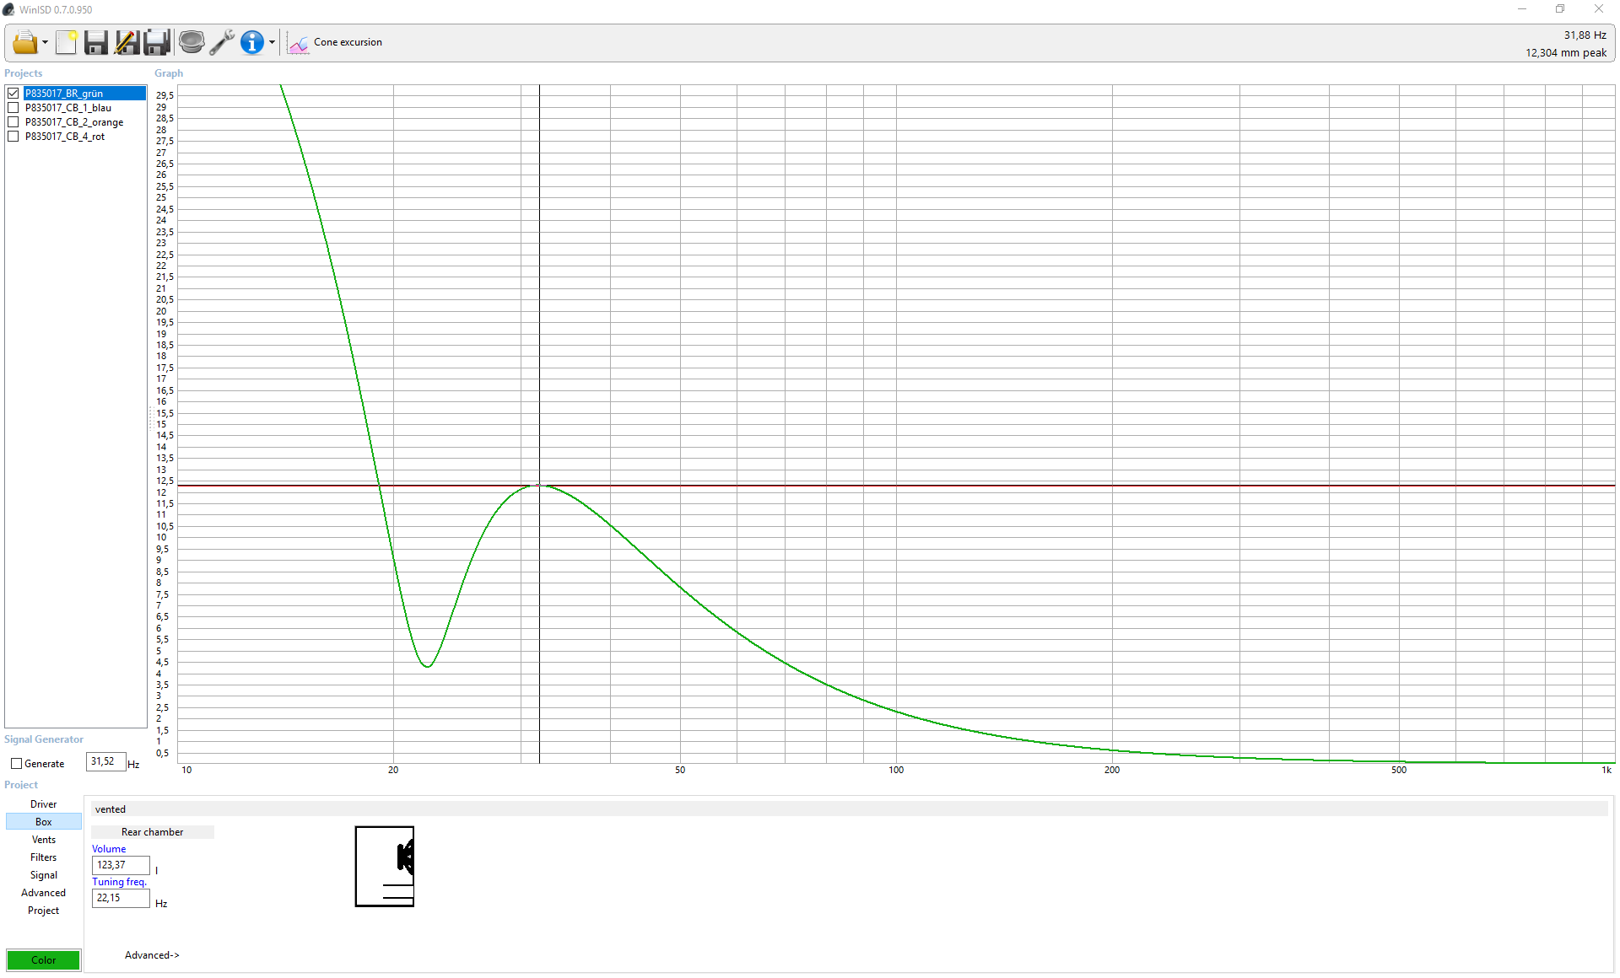Click the green Color swatch button
The image size is (1620, 978).
44,960
